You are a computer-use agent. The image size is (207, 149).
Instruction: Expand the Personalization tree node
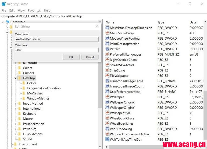(15, 124)
